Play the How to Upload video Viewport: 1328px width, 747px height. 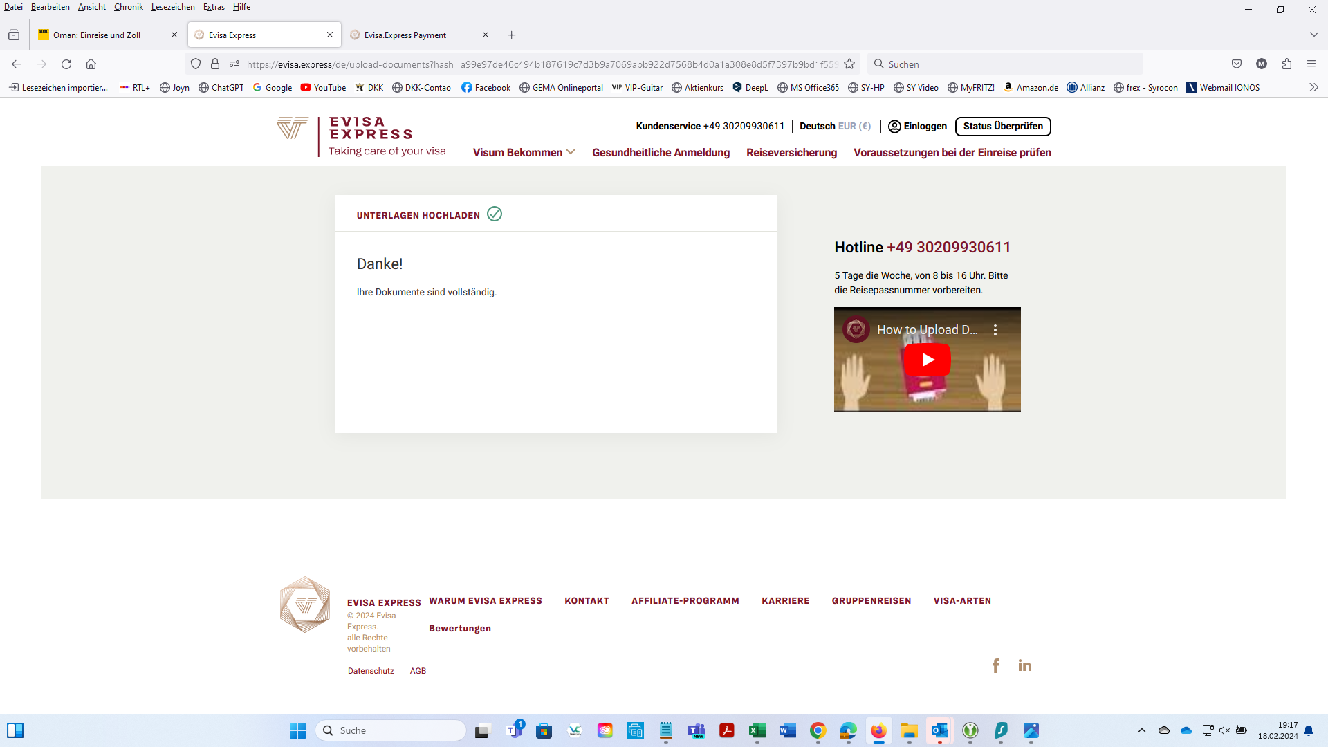click(x=927, y=360)
